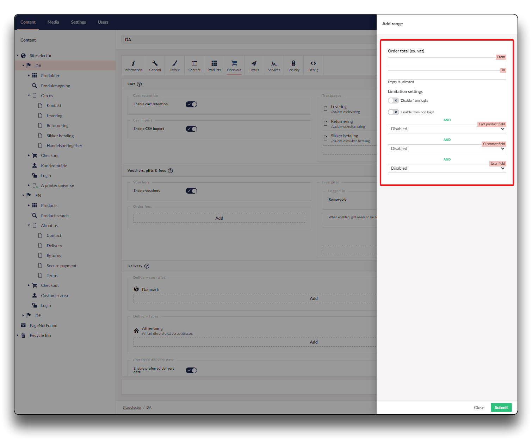This screenshot has height=440, width=532.
Task: Open the User field dropdown
Action: [447, 169]
